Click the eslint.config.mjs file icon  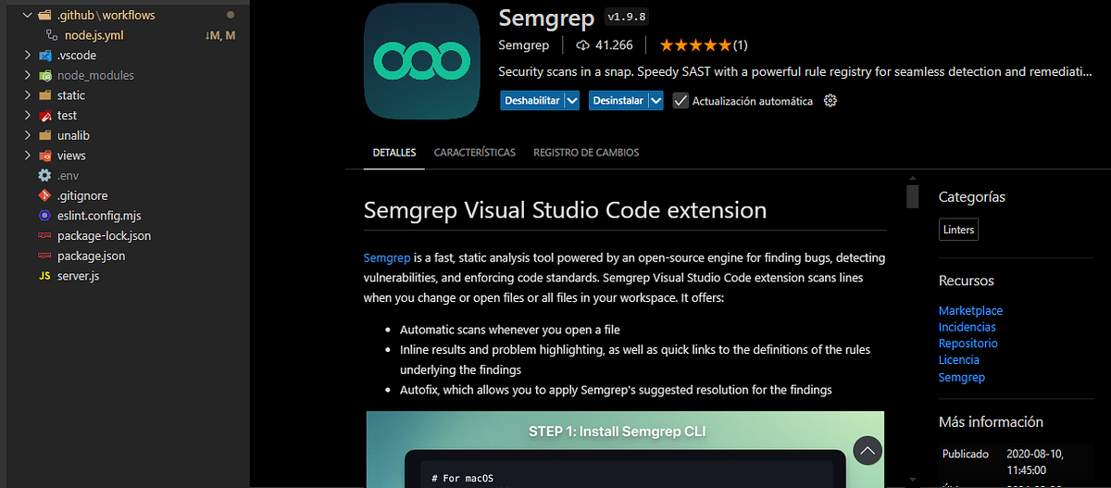(44, 216)
